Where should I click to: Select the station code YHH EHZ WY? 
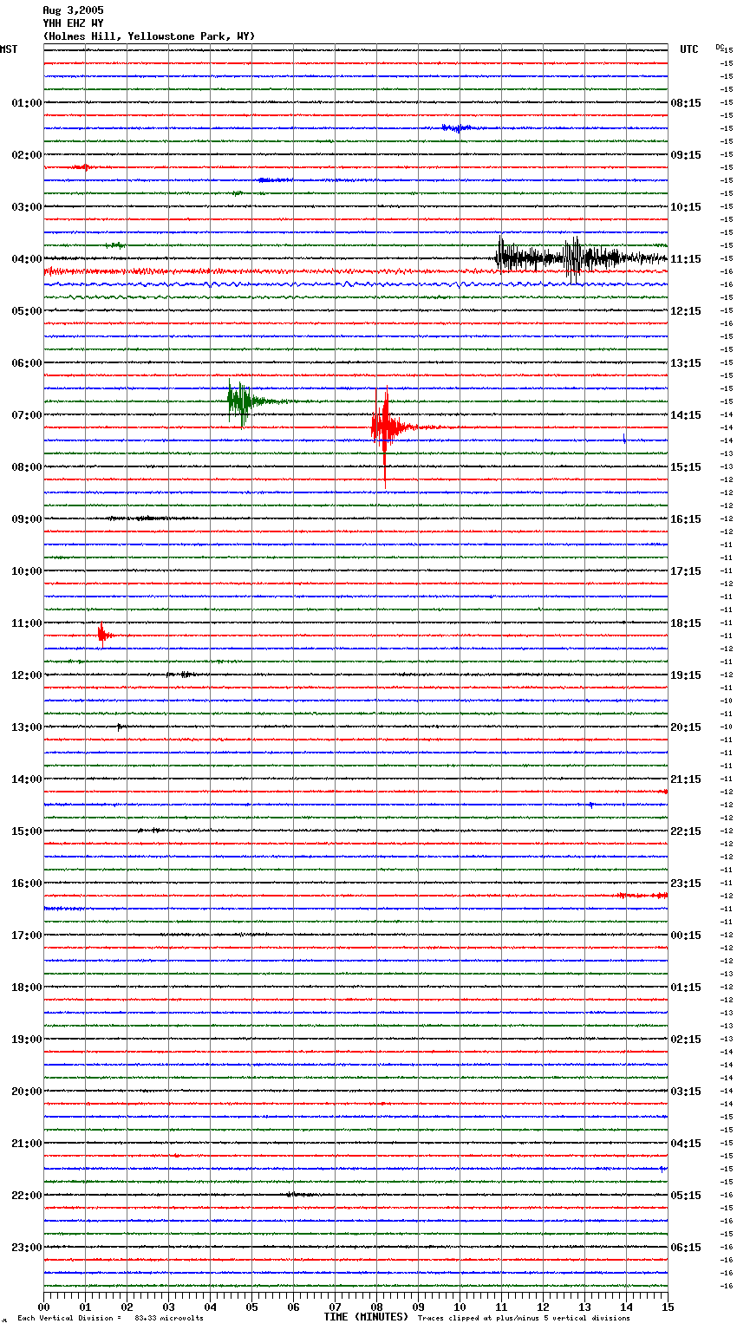73,23
